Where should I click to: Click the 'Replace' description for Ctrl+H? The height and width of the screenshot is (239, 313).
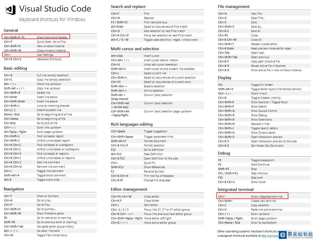[x=149, y=18]
